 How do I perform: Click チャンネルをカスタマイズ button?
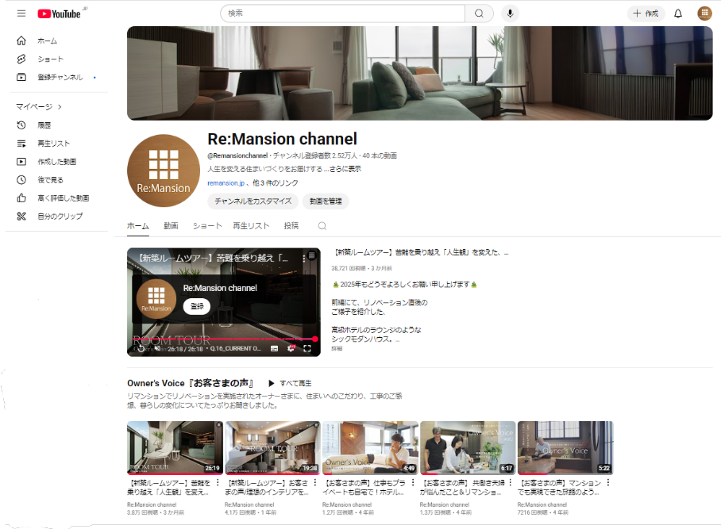253,201
